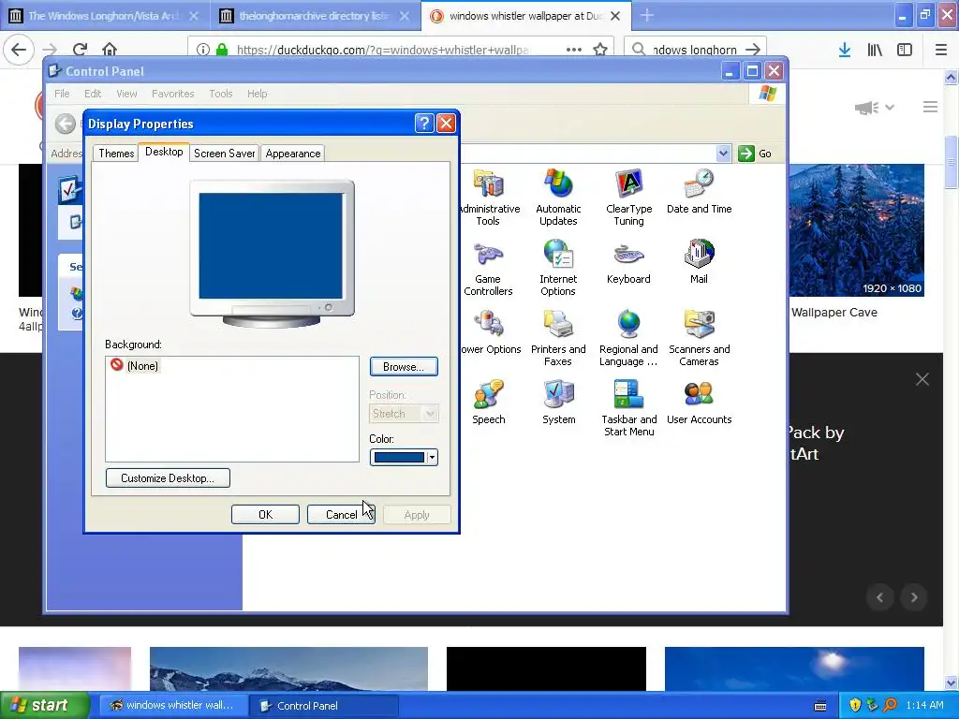Image resolution: width=959 pixels, height=719 pixels.
Task: Open Regional and Language options icon
Action: click(x=628, y=338)
